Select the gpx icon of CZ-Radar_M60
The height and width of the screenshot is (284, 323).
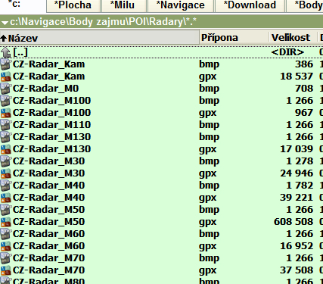[5, 246]
